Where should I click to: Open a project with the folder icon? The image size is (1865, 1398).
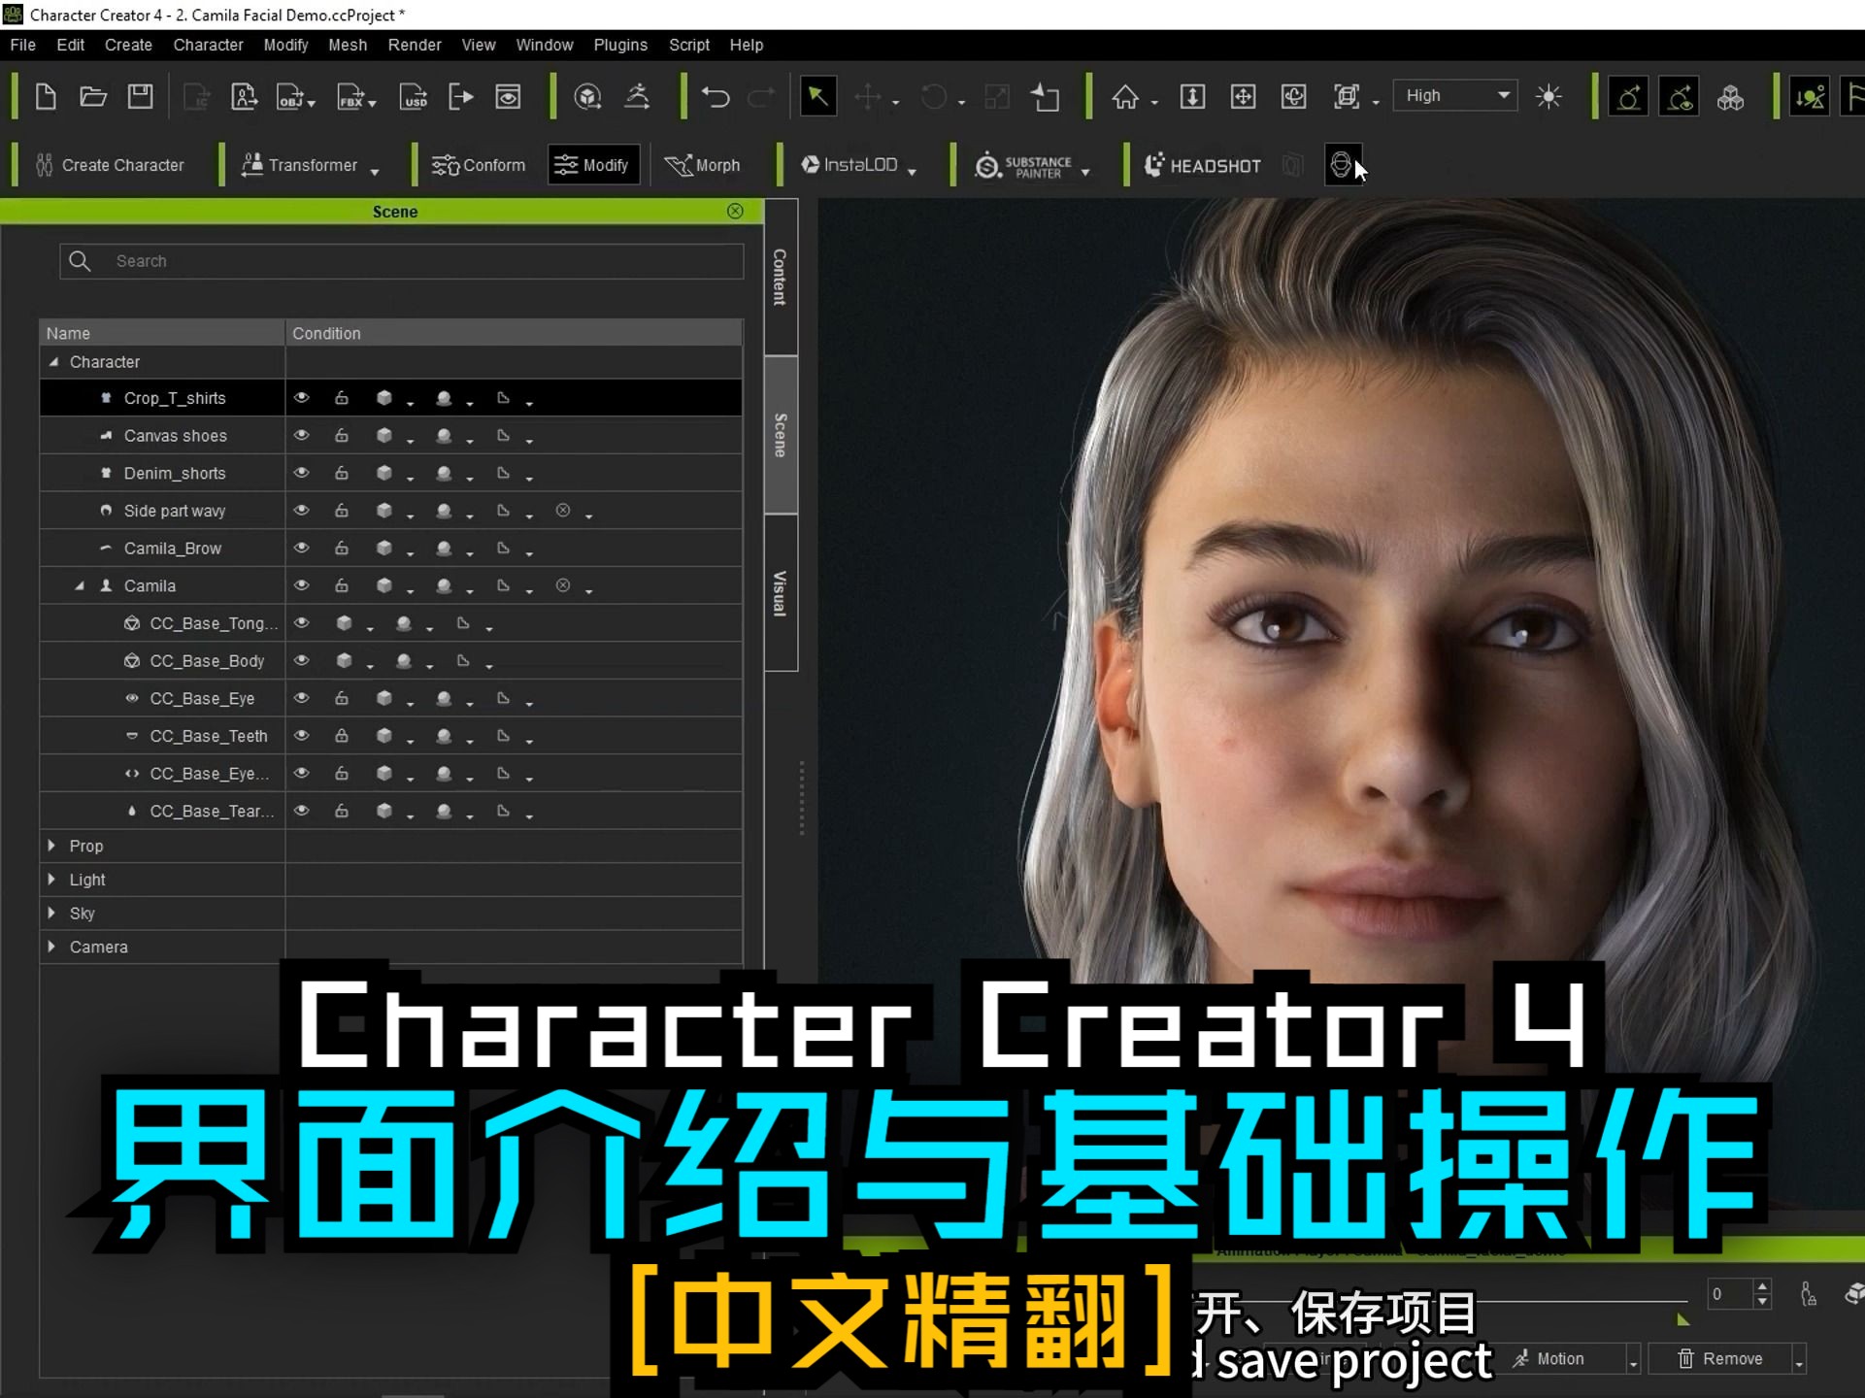93,96
